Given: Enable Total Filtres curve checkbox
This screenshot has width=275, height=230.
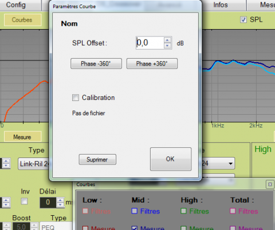Looking at the screenshot, I should [x=233, y=211].
